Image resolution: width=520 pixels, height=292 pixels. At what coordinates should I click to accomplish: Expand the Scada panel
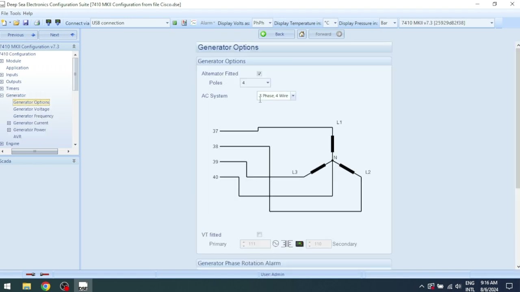(74, 161)
